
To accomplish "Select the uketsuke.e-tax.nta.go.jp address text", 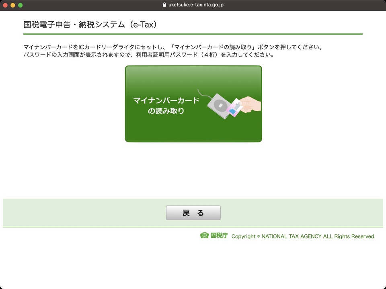I will [x=196, y=5].
